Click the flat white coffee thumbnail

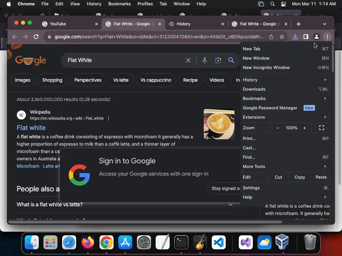point(219,124)
